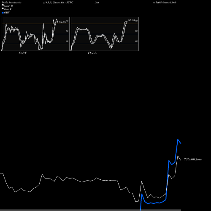Viewport: 211px width, 211px height.
Task: Click the 726.80Close price label
Action: pyautogui.click(x=193, y=159)
